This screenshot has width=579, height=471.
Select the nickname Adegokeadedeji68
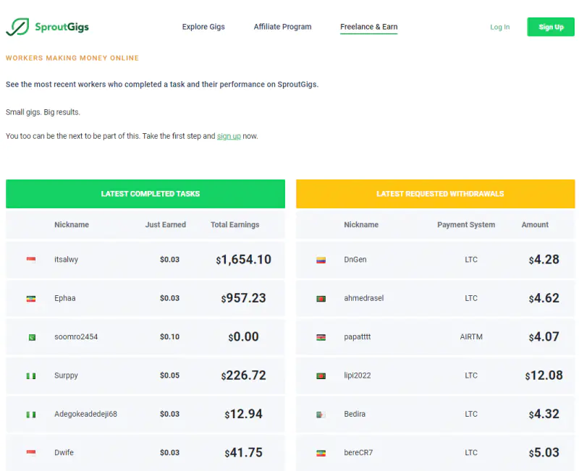85,414
